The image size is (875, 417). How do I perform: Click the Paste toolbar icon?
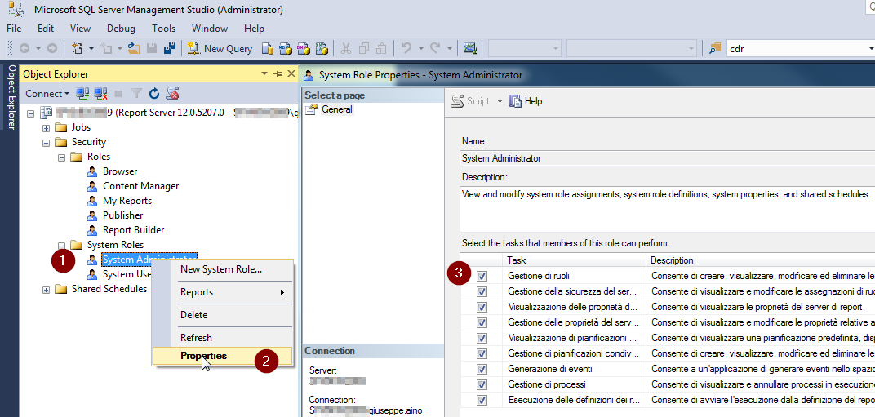click(x=382, y=49)
